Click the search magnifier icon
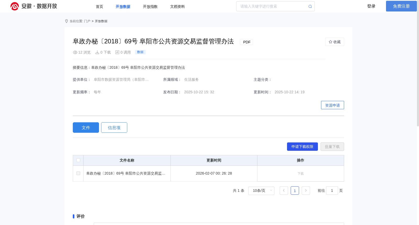The height and width of the screenshot is (225, 419). (310, 7)
